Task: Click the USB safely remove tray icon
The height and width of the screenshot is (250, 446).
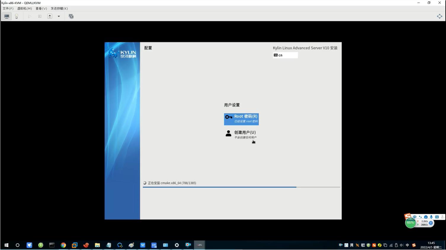Action: 396,245
